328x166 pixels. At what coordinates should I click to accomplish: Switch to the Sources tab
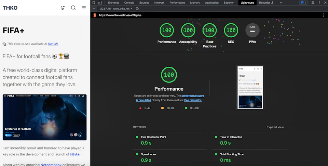[144, 3]
